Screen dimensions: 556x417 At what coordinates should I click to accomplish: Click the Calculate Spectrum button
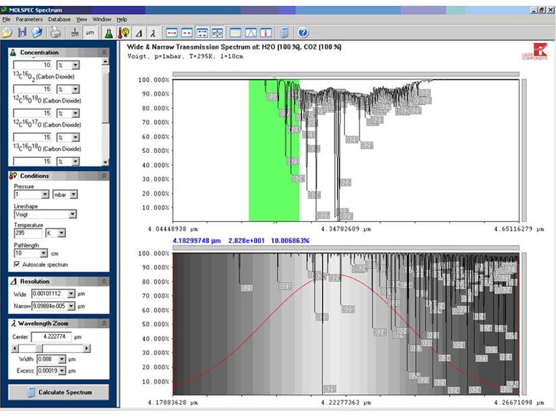click(x=58, y=392)
